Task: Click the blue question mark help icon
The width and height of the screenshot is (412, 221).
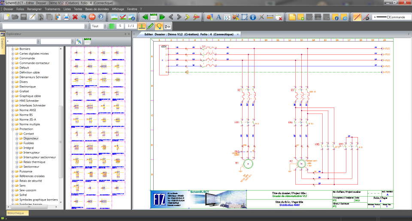Action: click(x=101, y=17)
